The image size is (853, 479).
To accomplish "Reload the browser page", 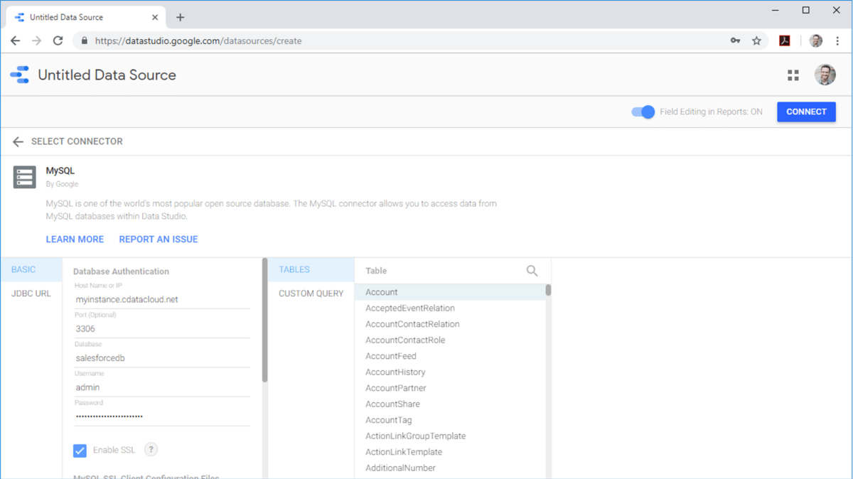I will [58, 41].
